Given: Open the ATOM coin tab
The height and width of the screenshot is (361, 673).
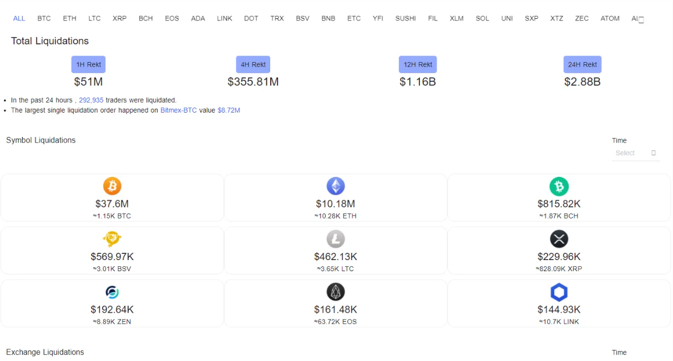Looking at the screenshot, I should tap(610, 18).
